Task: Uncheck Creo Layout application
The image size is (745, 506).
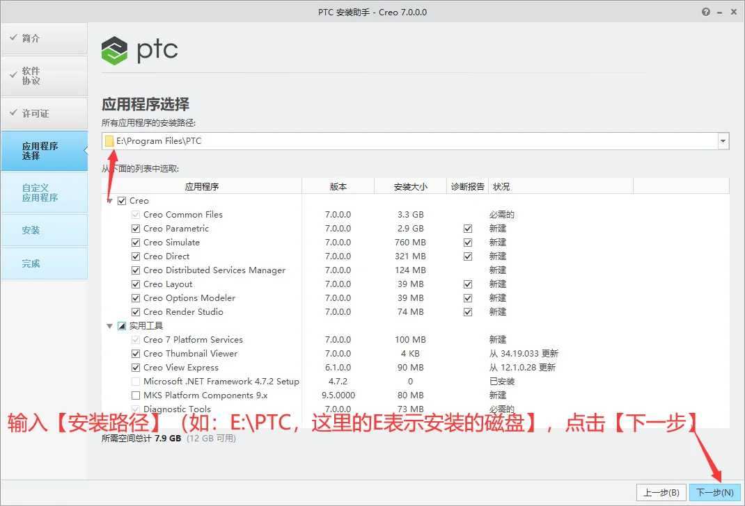Action: (135, 284)
